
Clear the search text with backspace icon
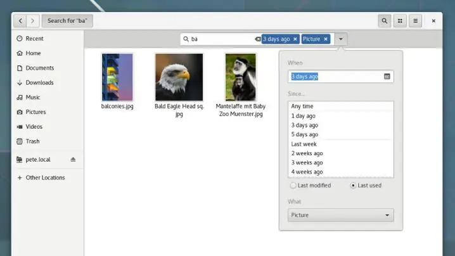pos(257,39)
